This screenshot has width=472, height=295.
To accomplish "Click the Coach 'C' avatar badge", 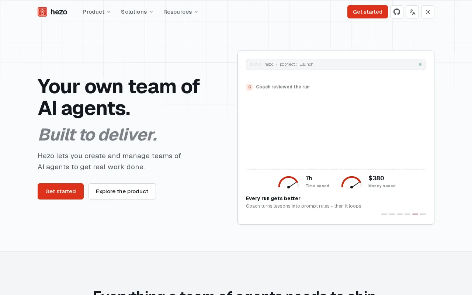I will [x=249, y=87].
